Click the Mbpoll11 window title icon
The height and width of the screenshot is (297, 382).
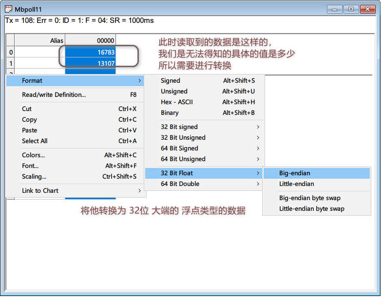(x=9, y=9)
